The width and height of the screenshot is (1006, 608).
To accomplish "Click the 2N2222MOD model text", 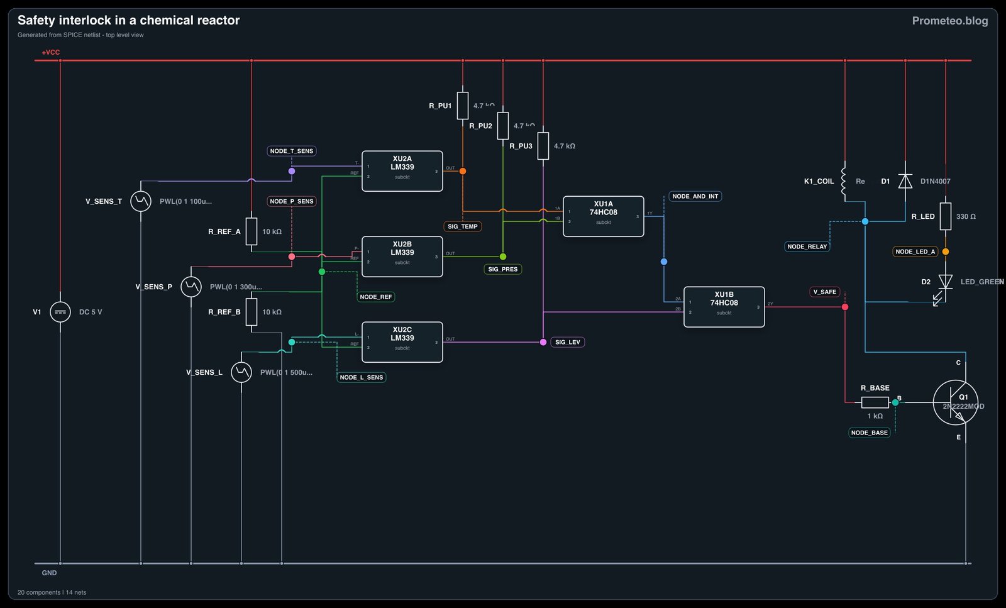I will [x=963, y=406].
